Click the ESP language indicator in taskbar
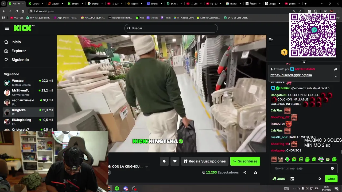Image resolution: width=342 pixels, height=192 pixels. [317, 189]
